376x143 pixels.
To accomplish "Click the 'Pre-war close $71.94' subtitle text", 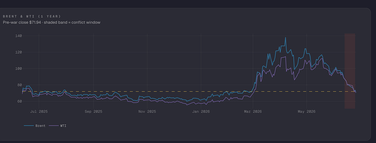I will [x=22, y=22].
